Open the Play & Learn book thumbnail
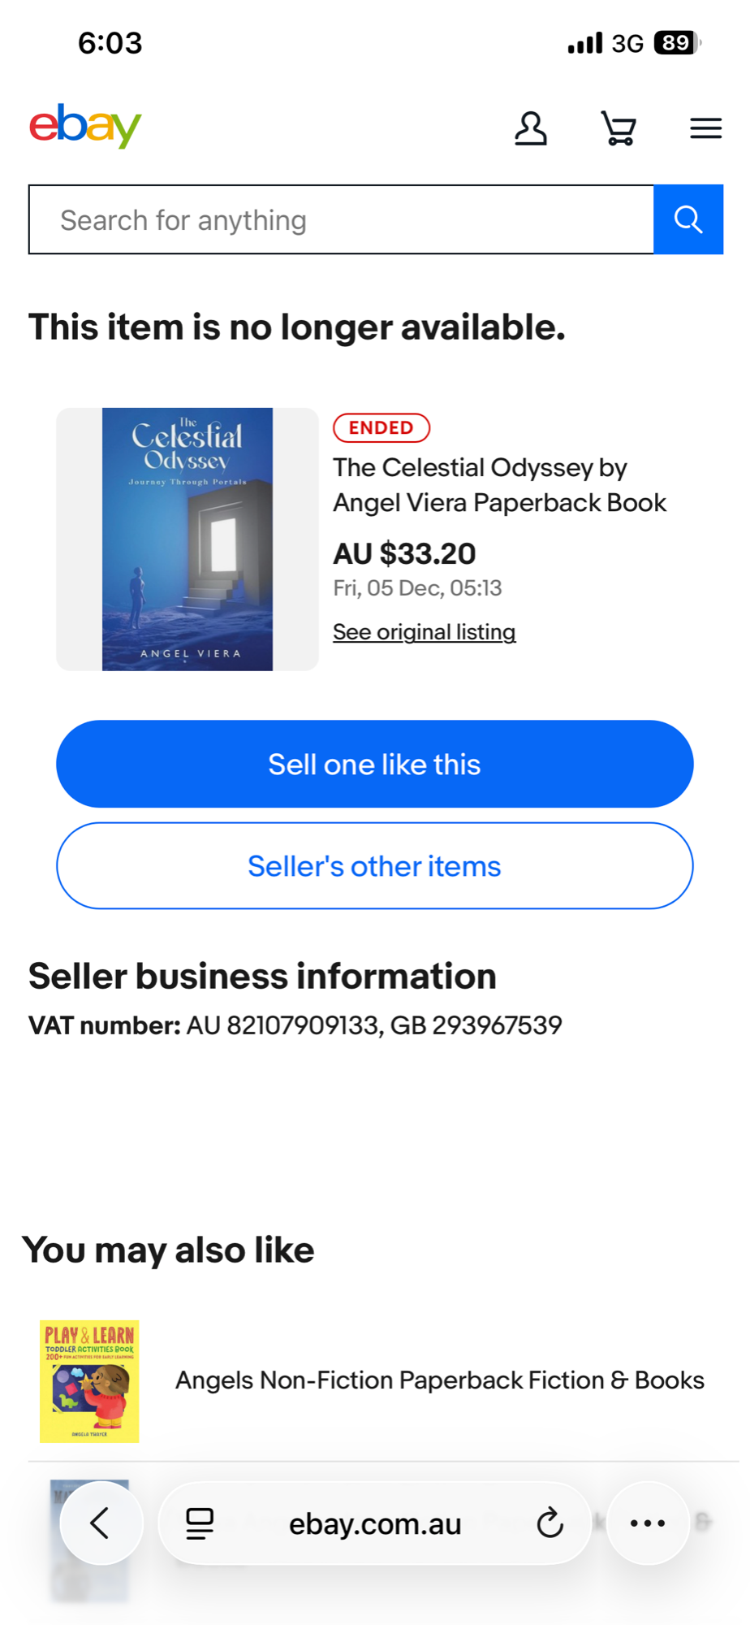750x1625 pixels. coord(89,1380)
